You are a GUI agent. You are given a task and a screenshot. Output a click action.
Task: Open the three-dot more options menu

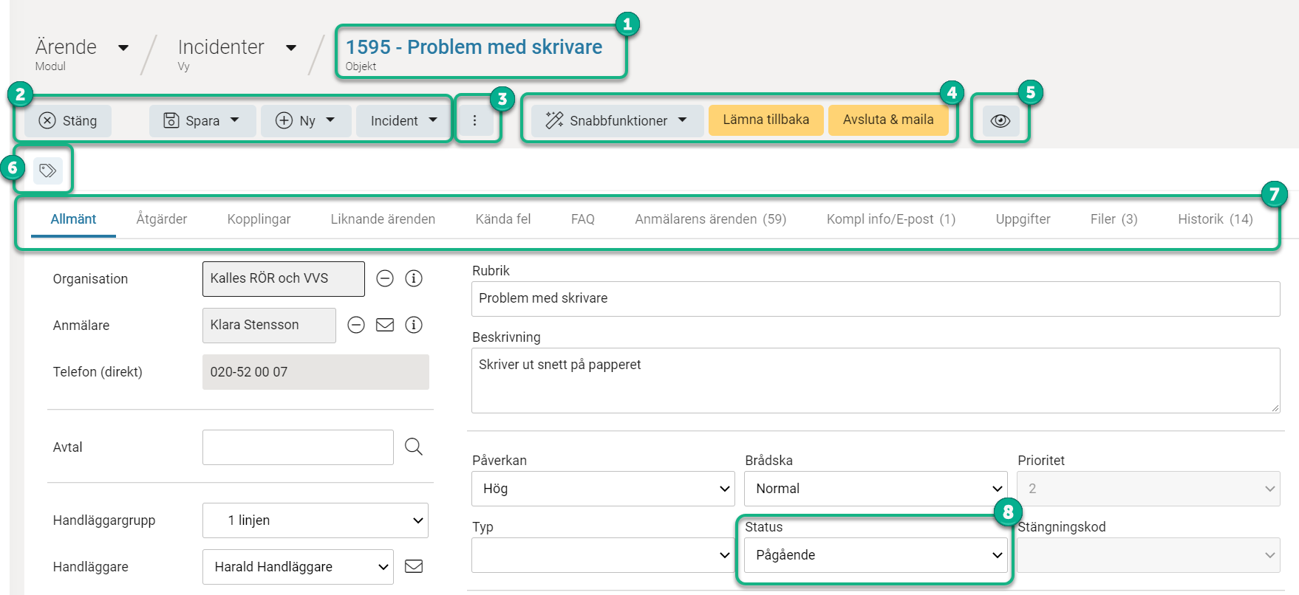(474, 121)
